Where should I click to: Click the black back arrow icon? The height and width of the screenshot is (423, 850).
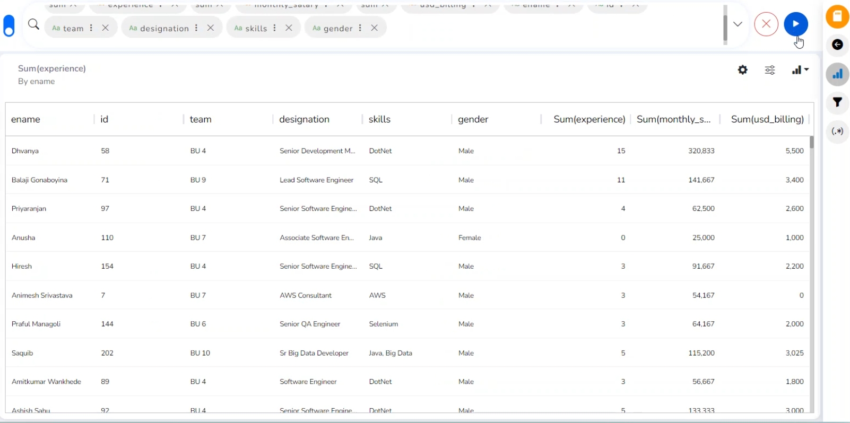[837, 45]
